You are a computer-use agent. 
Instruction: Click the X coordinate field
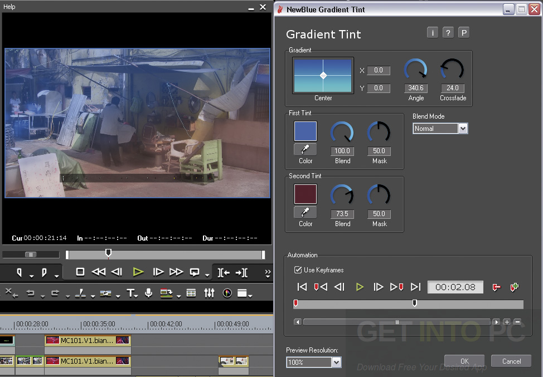click(x=379, y=70)
